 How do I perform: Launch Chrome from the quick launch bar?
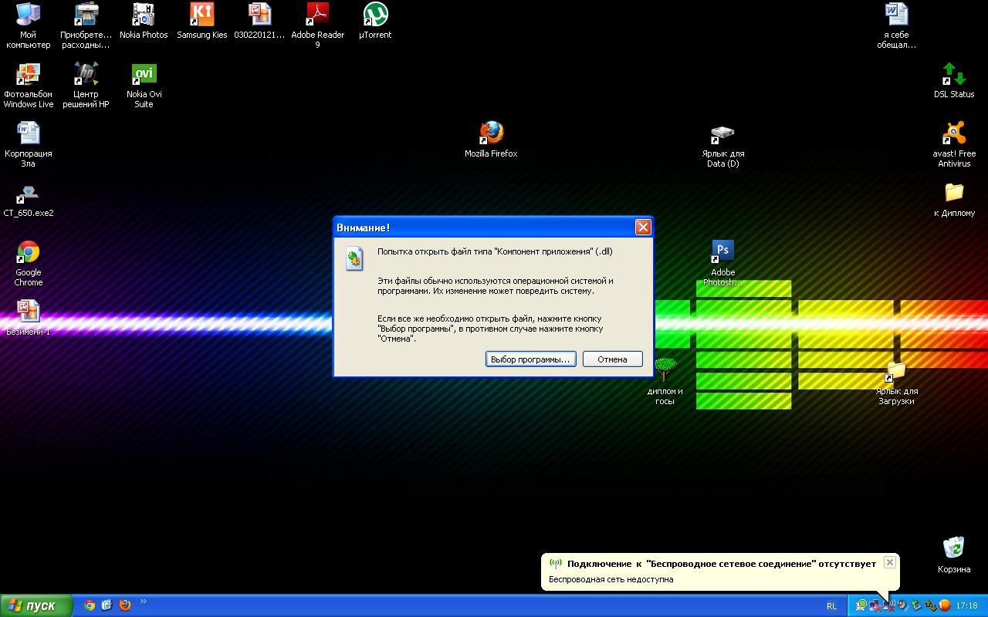click(90, 605)
